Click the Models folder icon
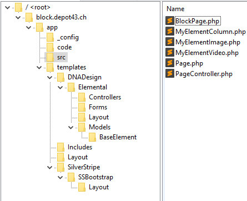Viewport: 247px width, 201px height. point(82,127)
